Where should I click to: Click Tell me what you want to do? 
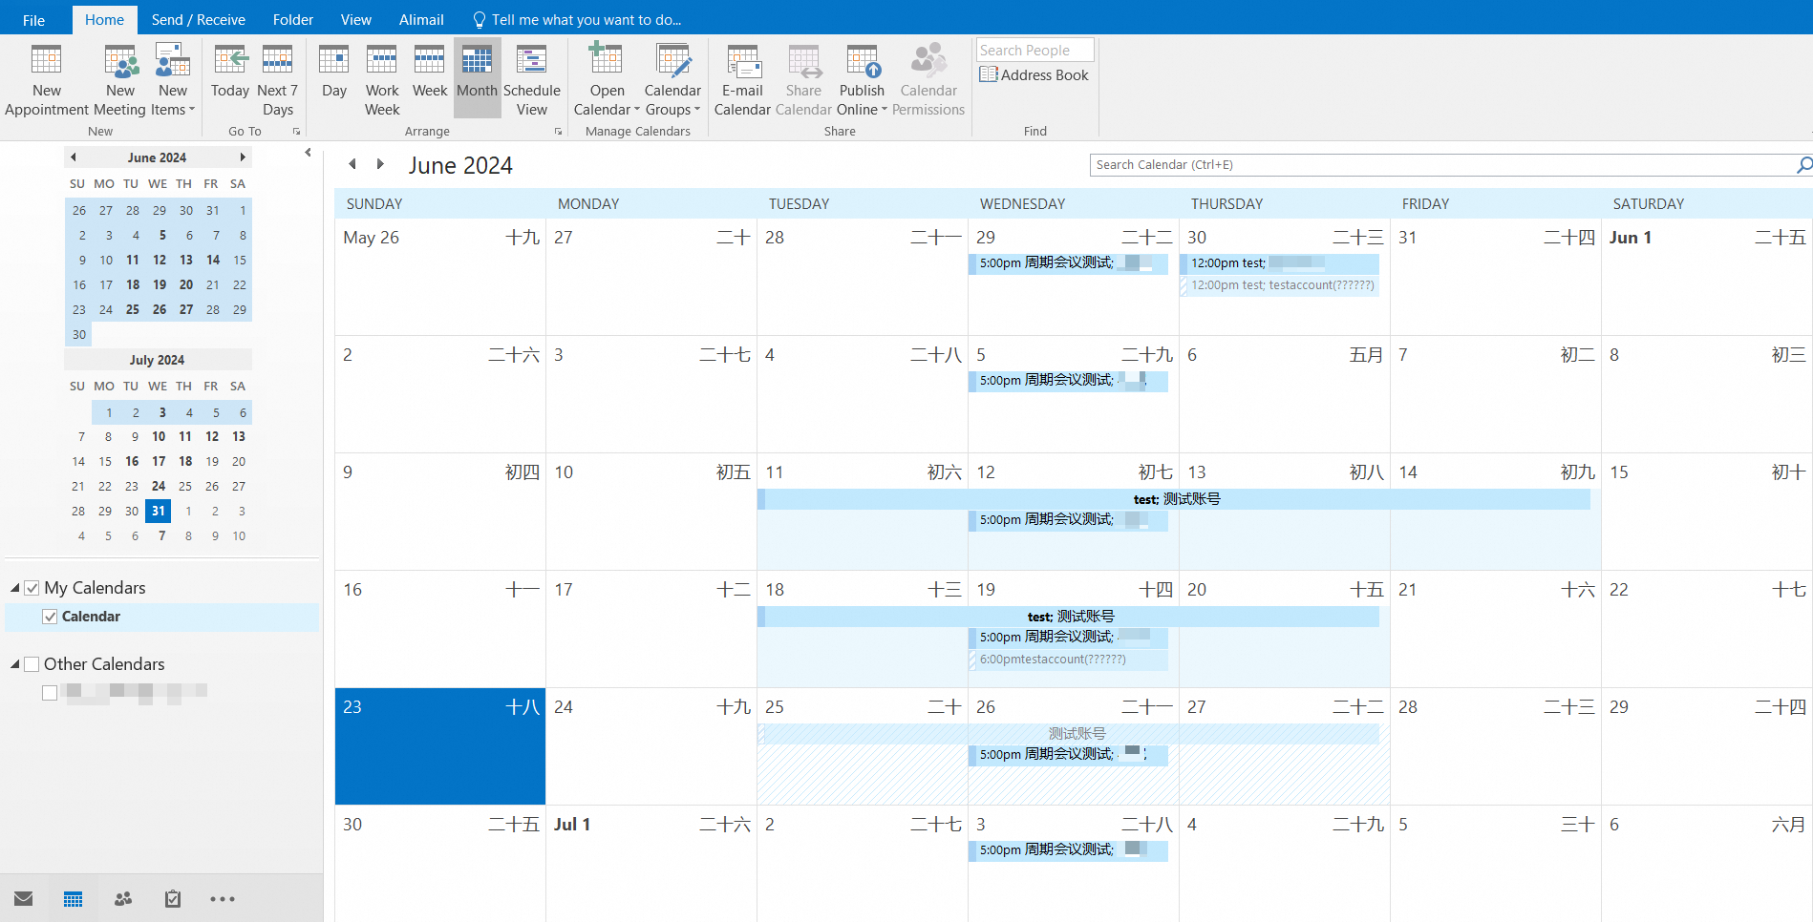point(577,19)
